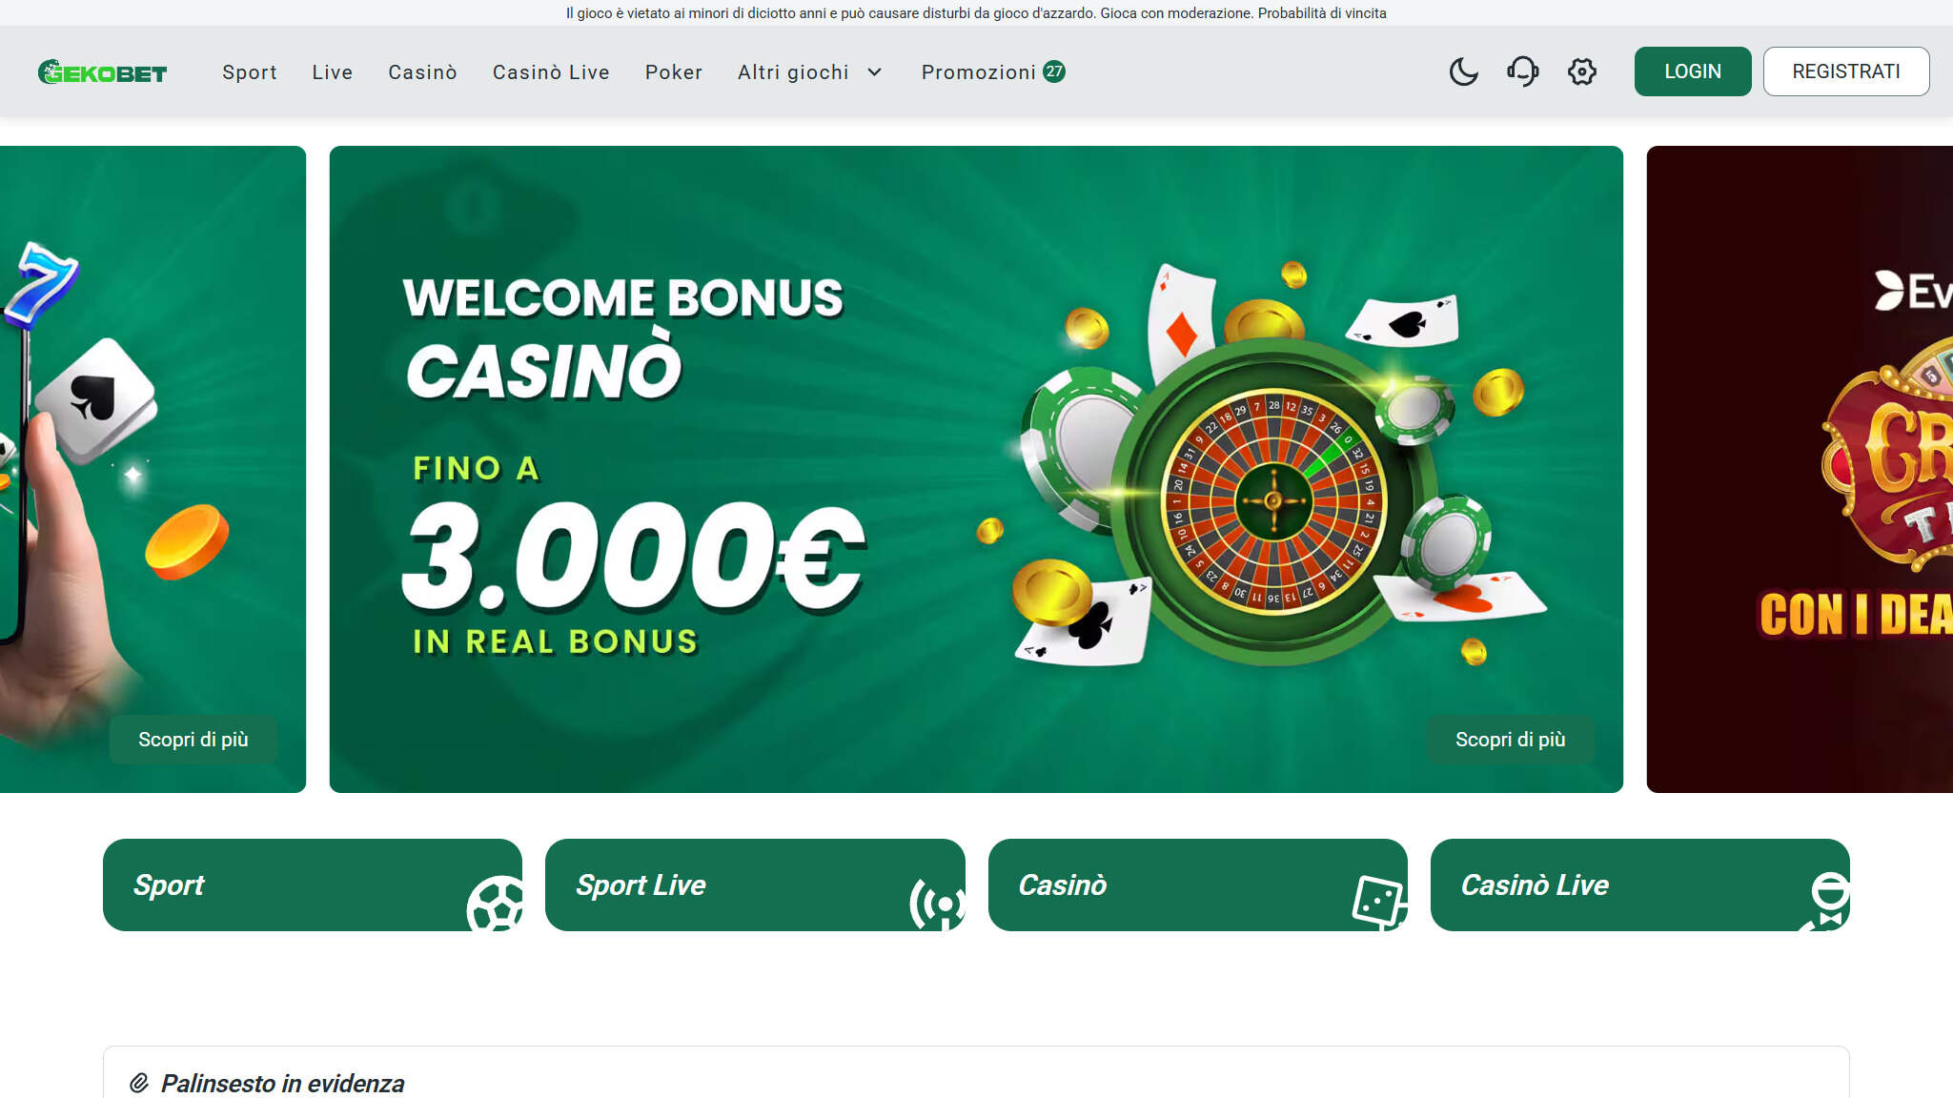Image resolution: width=1953 pixels, height=1098 pixels.
Task: Expand the Altri giochi dropdown chevron
Action: pos(874,72)
